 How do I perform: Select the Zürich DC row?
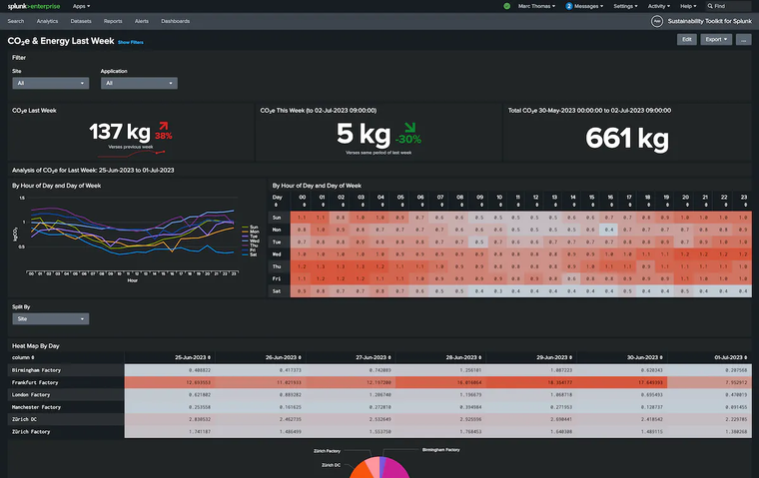pos(379,419)
